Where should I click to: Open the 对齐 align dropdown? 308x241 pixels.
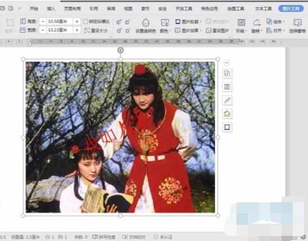(x=275, y=30)
